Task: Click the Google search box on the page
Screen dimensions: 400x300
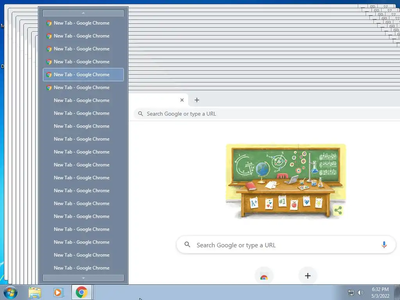Action: [286, 245]
